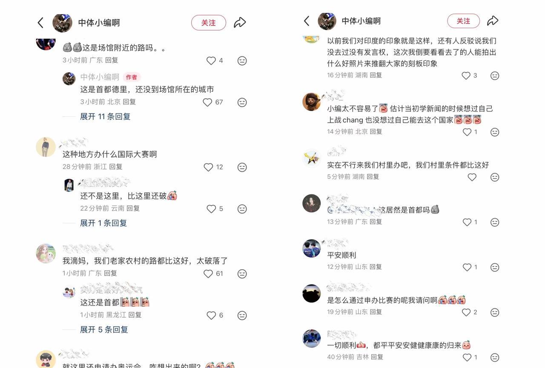Like the comment with 61 likes
This screenshot has height=368, width=545.
(208, 273)
